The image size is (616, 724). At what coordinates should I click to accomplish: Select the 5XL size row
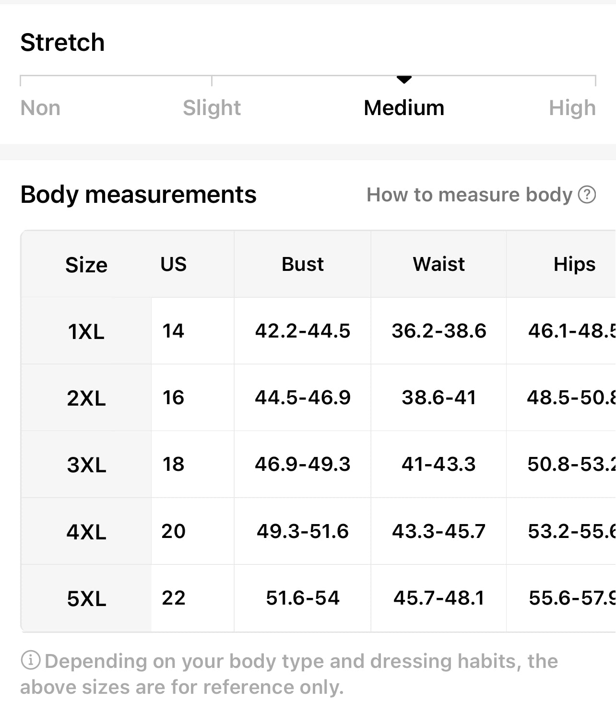(x=86, y=598)
